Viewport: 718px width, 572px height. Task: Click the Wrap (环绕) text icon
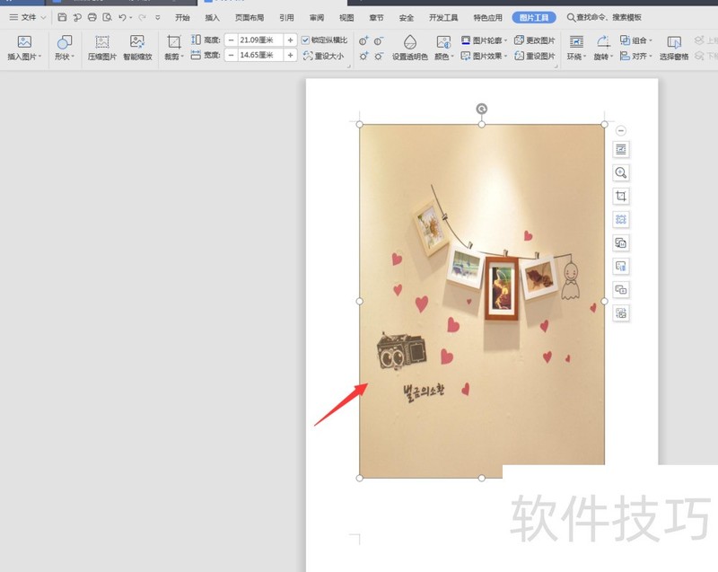click(576, 42)
